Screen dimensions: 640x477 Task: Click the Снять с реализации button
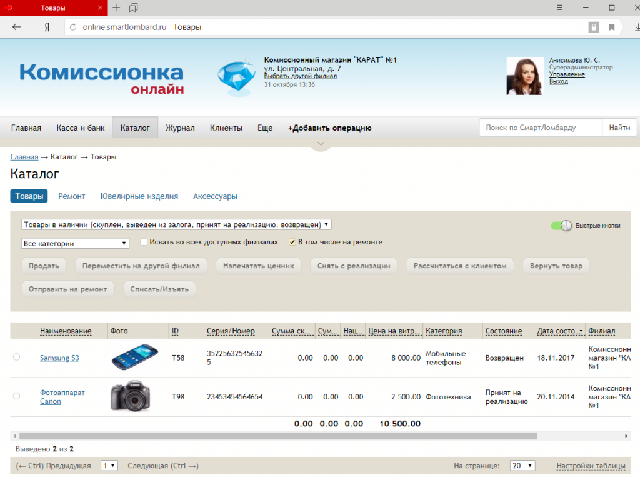point(354,266)
